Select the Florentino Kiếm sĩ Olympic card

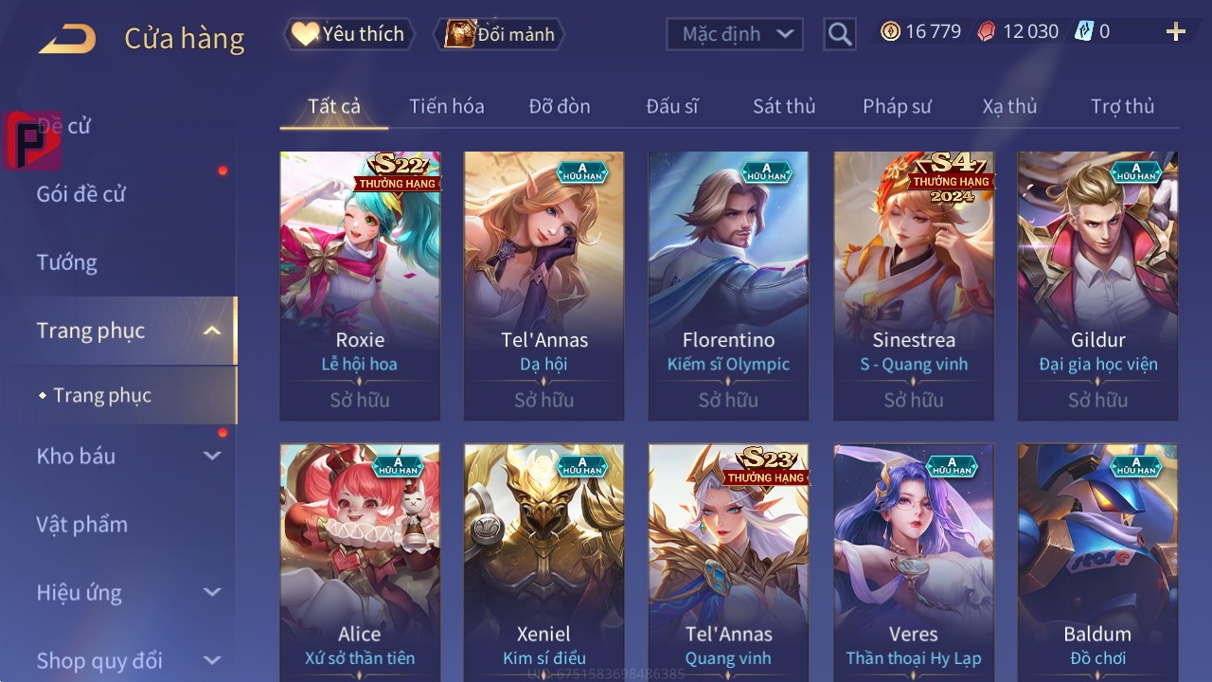click(x=728, y=286)
